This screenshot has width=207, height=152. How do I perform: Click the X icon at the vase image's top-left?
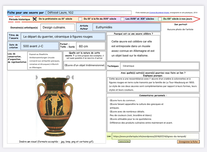pos(36,77)
